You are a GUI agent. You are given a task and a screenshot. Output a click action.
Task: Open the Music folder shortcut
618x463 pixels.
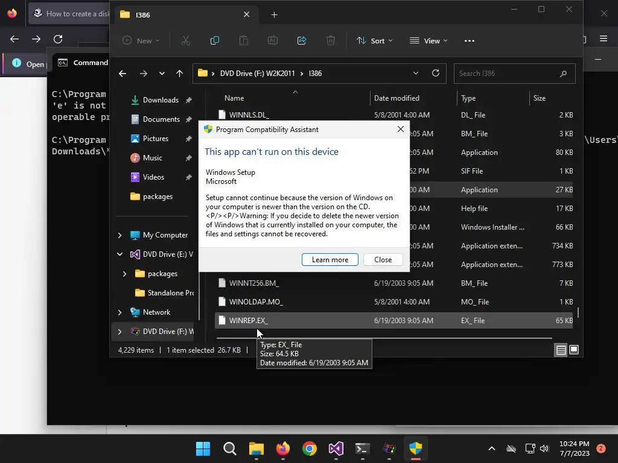153,158
